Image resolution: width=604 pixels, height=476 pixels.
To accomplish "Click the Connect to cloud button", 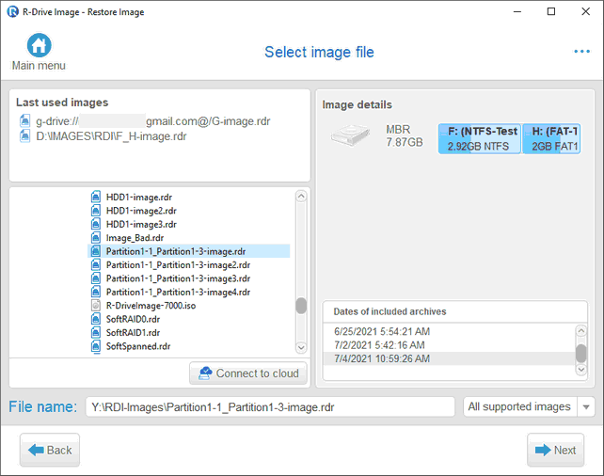I will (248, 373).
